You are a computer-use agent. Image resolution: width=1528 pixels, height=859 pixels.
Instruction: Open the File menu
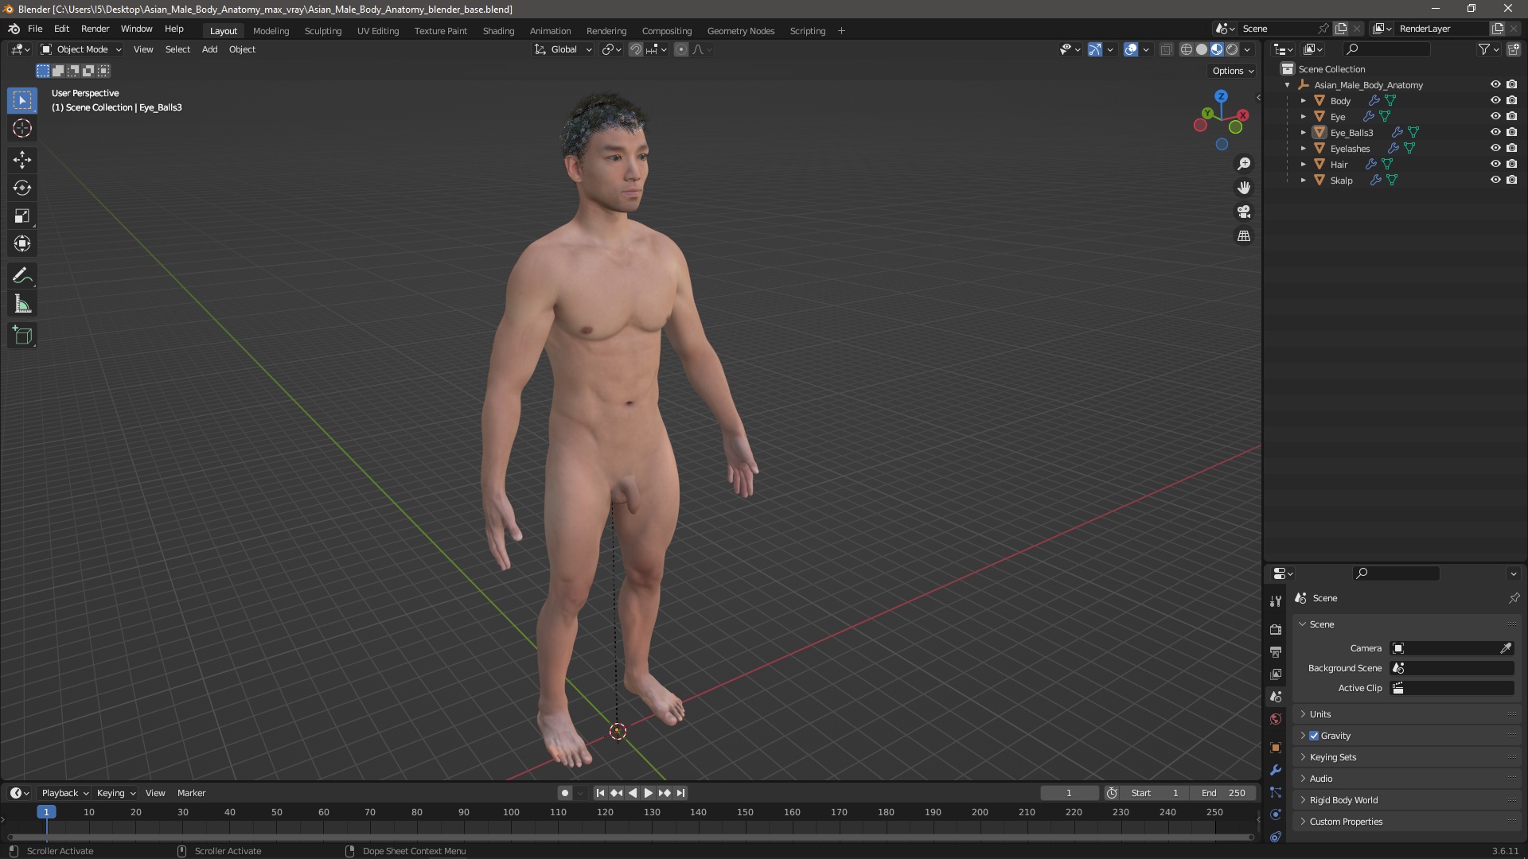35,29
